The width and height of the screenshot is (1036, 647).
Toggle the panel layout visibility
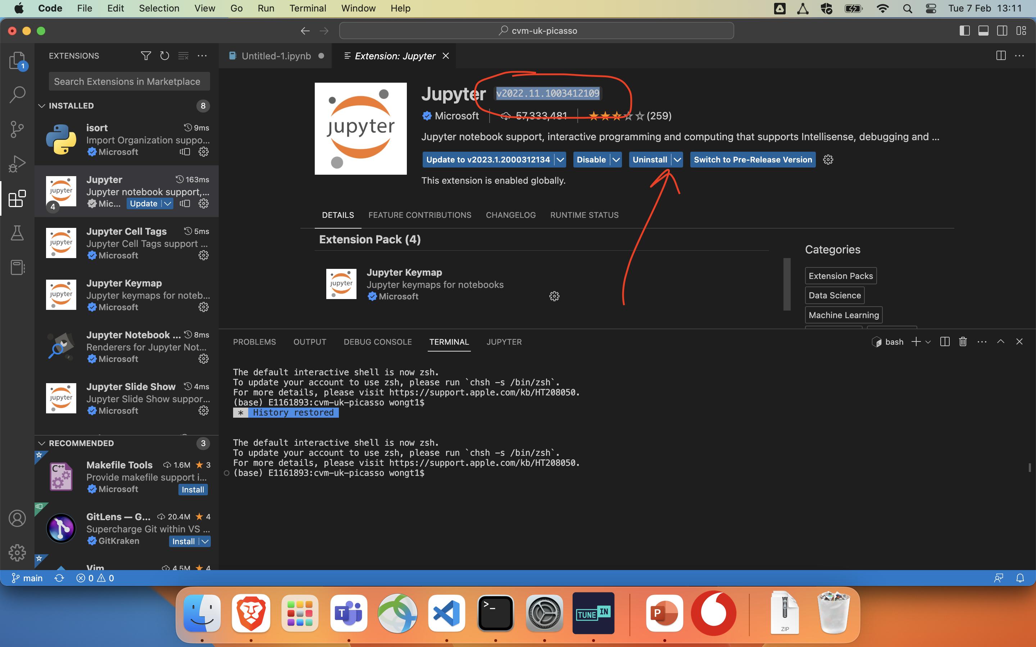point(983,31)
